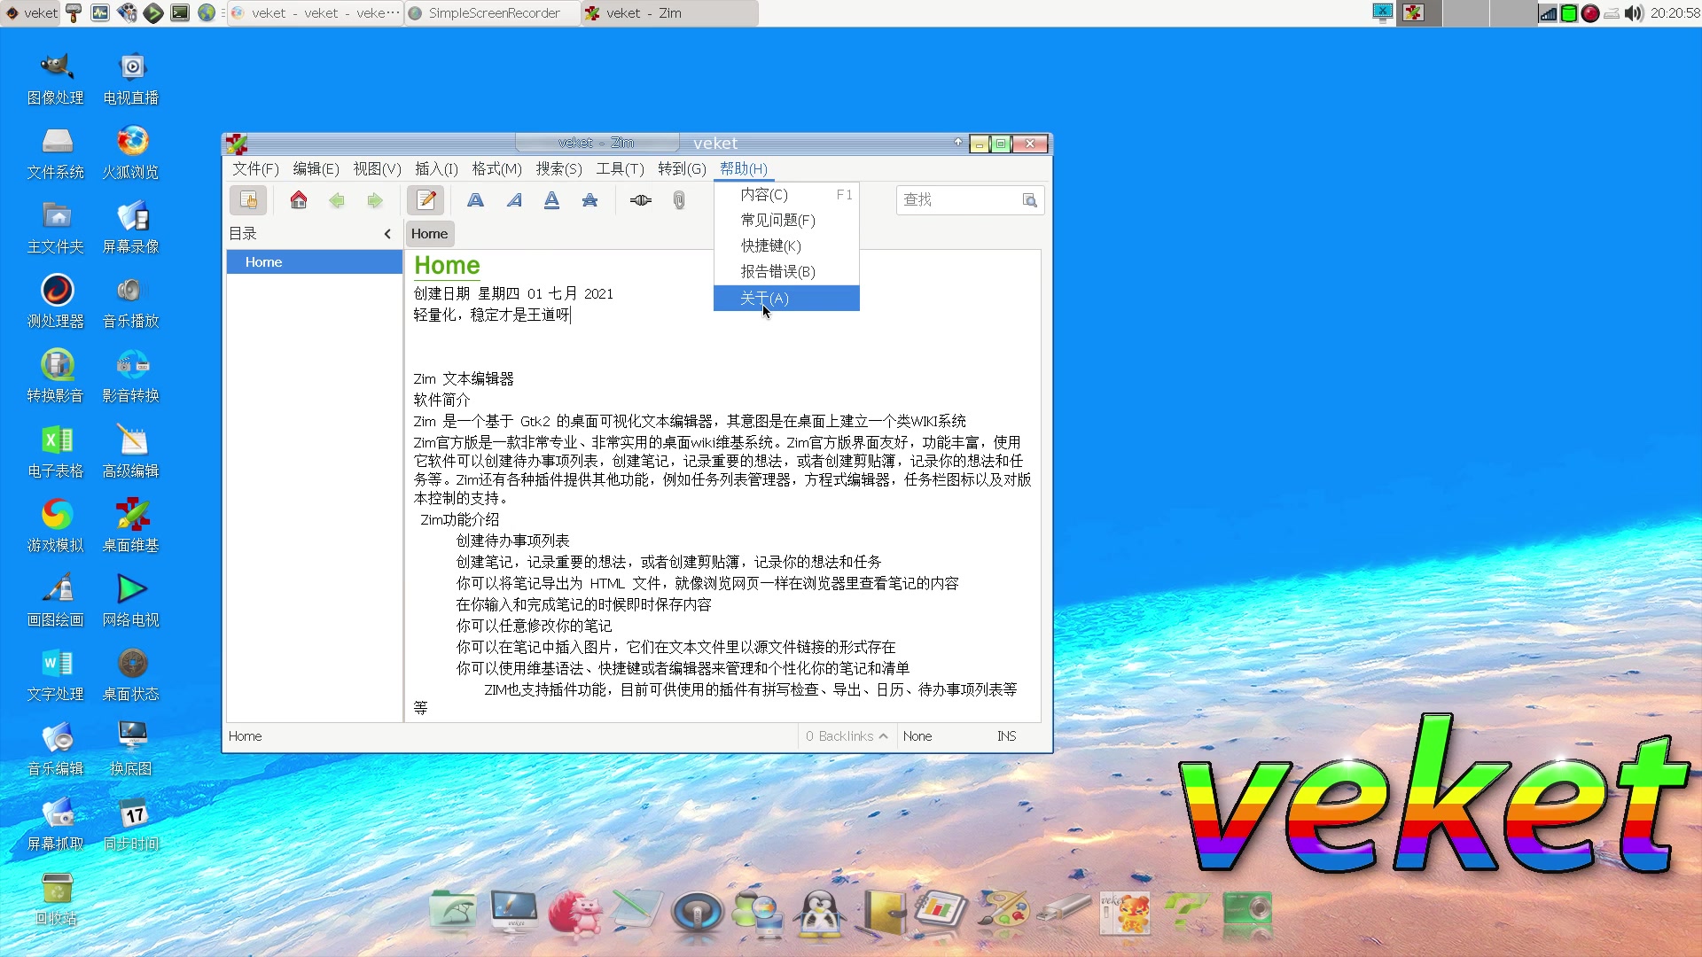The height and width of the screenshot is (957, 1702).
Task: Open 文件系统 desktop icon
Action: click(x=56, y=152)
